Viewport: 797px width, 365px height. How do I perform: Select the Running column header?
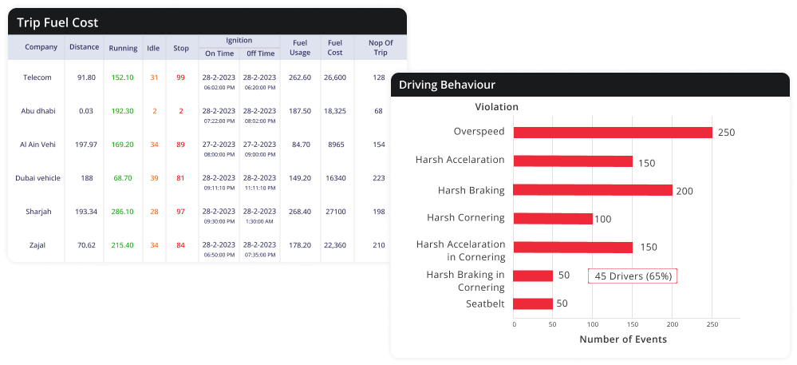(123, 48)
